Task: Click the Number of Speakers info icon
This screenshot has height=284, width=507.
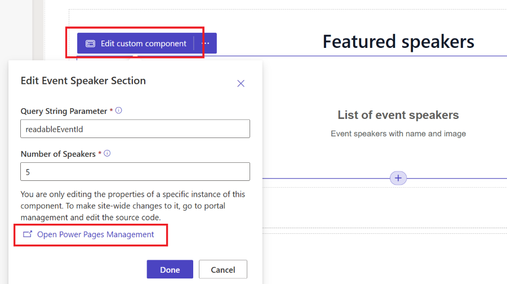Action: click(107, 153)
